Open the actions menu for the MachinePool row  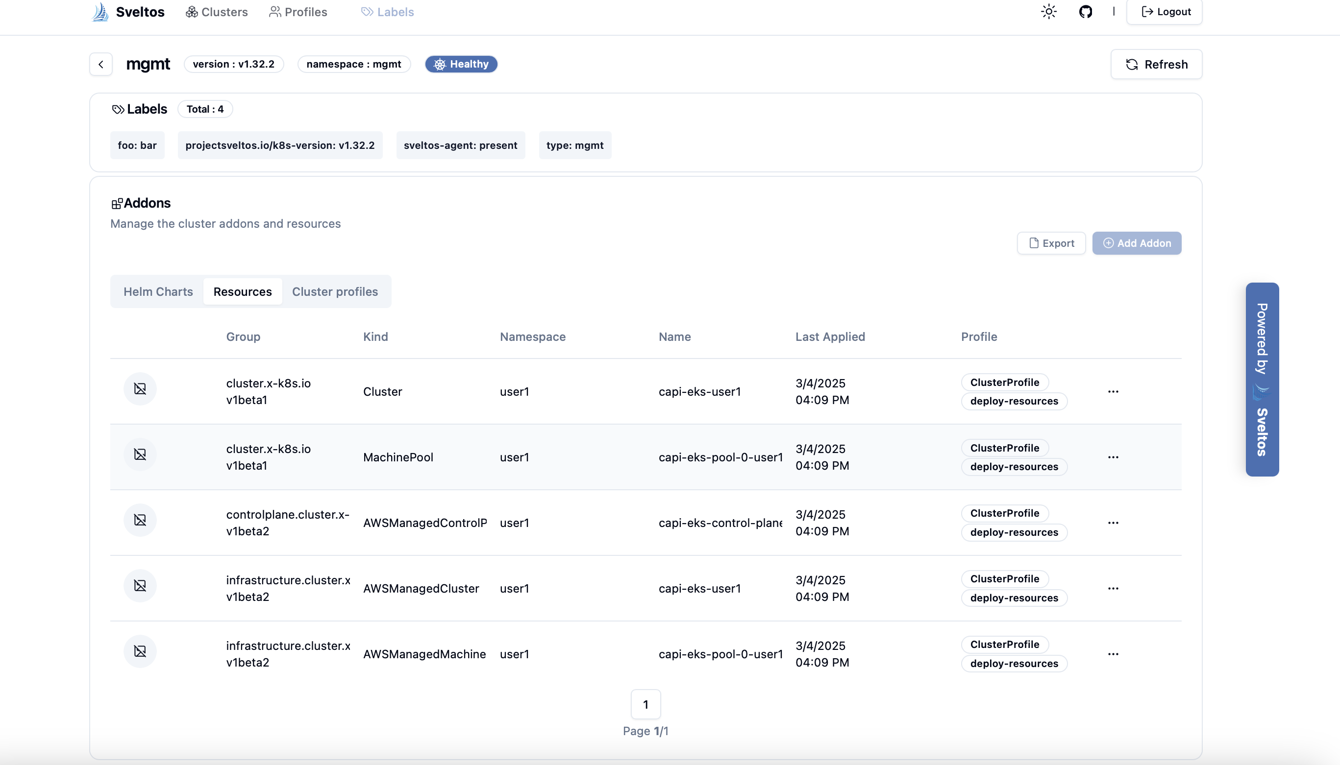(x=1114, y=456)
